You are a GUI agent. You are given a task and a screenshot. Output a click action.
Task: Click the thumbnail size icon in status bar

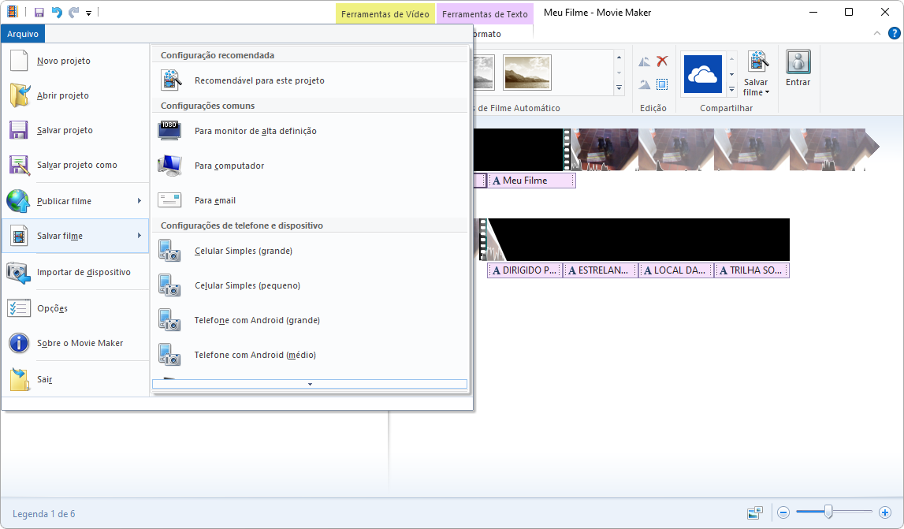pos(755,512)
